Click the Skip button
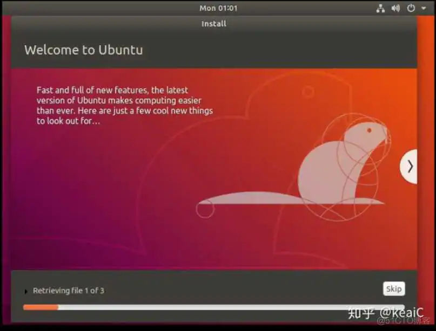This screenshot has width=436, height=331. (x=394, y=288)
